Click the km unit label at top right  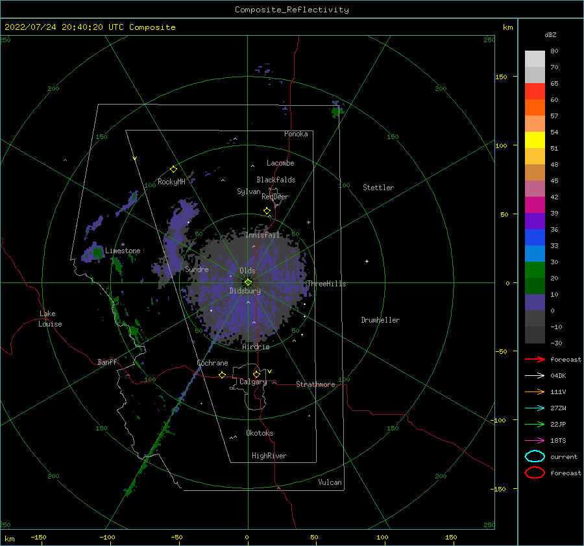(507, 27)
